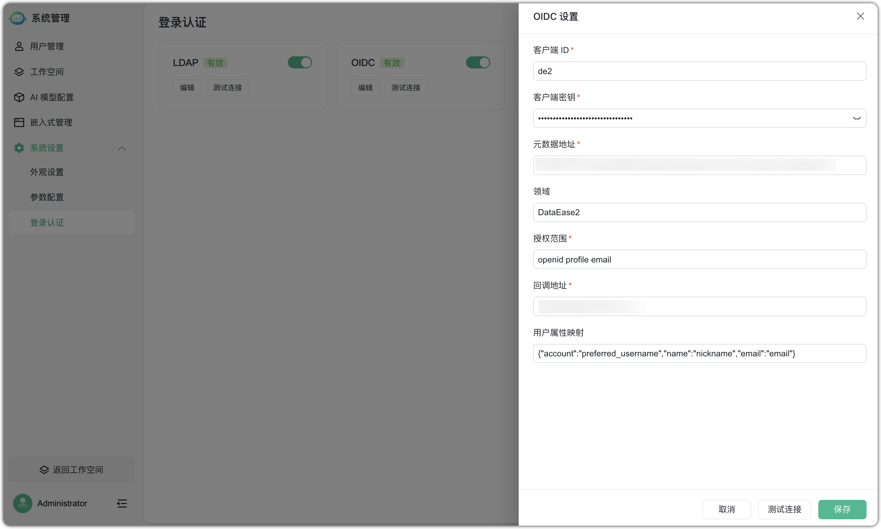Open 用户管理 via its user icon

tap(19, 46)
